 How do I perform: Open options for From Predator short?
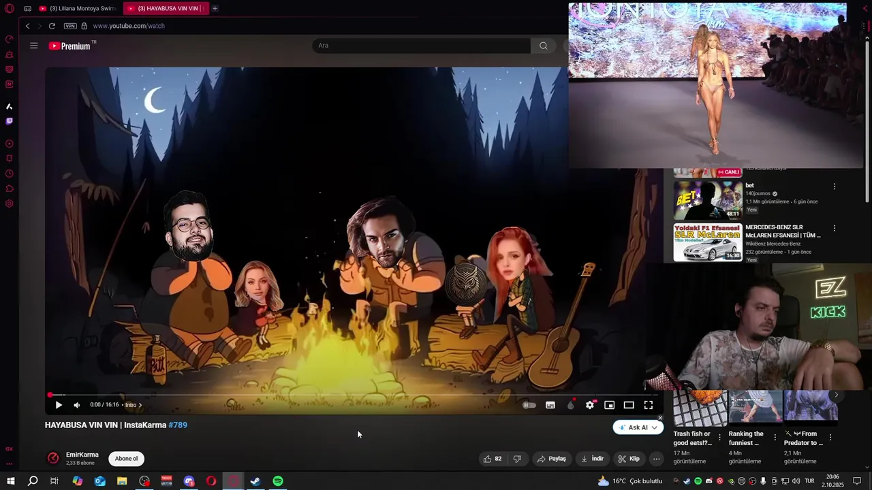click(x=830, y=438)
